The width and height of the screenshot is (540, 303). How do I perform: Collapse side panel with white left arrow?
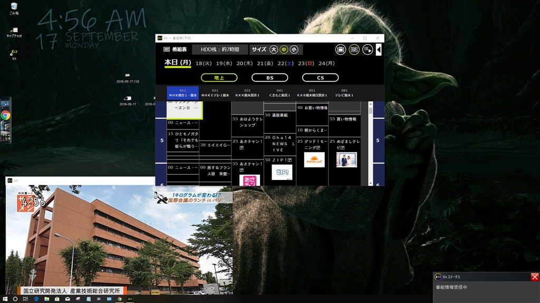tap(379, 49)
